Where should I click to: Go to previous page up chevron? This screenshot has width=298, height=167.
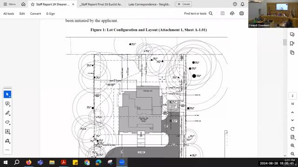(292, 112)
